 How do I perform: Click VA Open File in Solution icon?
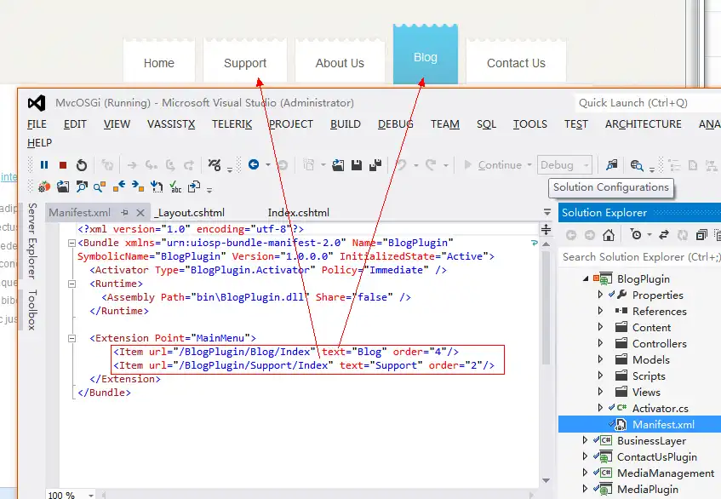tap(63, 186)
